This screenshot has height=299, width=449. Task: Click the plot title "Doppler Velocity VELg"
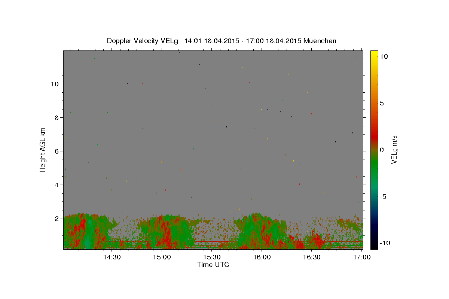(x=142, y=41)
